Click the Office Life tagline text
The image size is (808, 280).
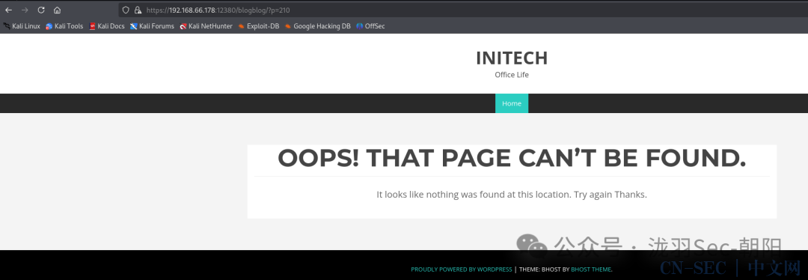tap(512, 75)
